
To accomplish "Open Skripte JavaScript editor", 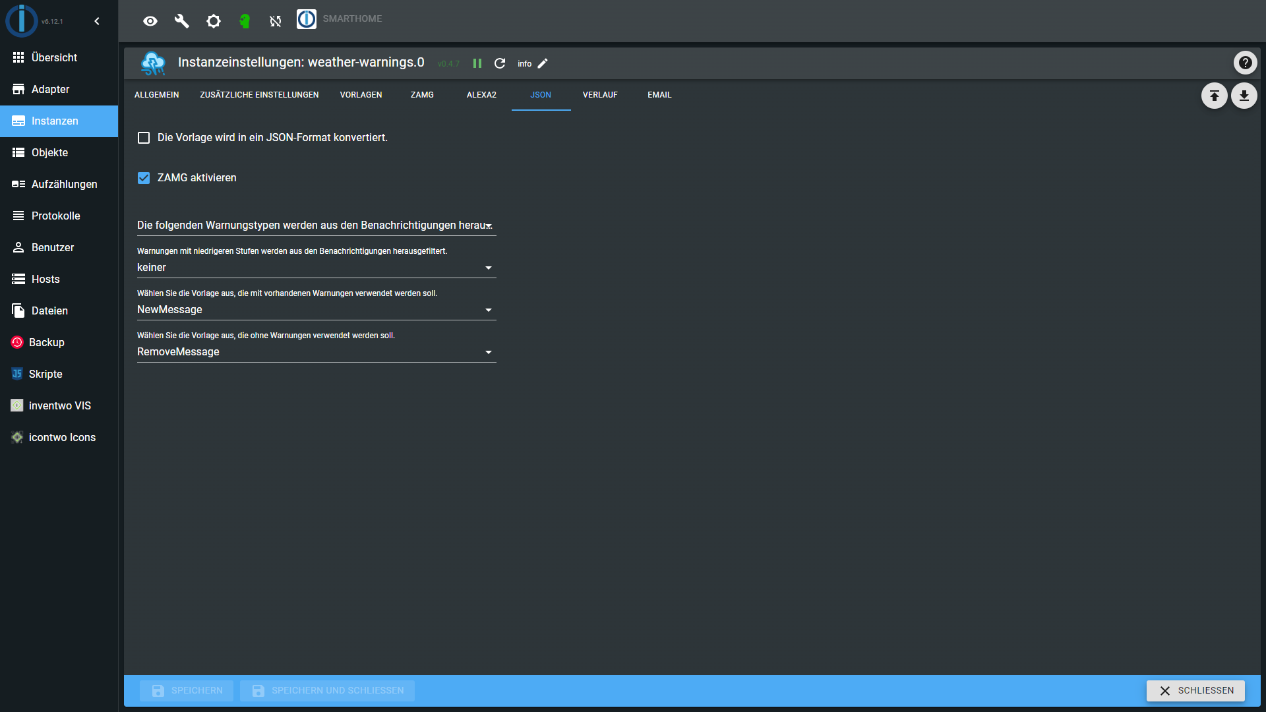I will pos(59,374).
